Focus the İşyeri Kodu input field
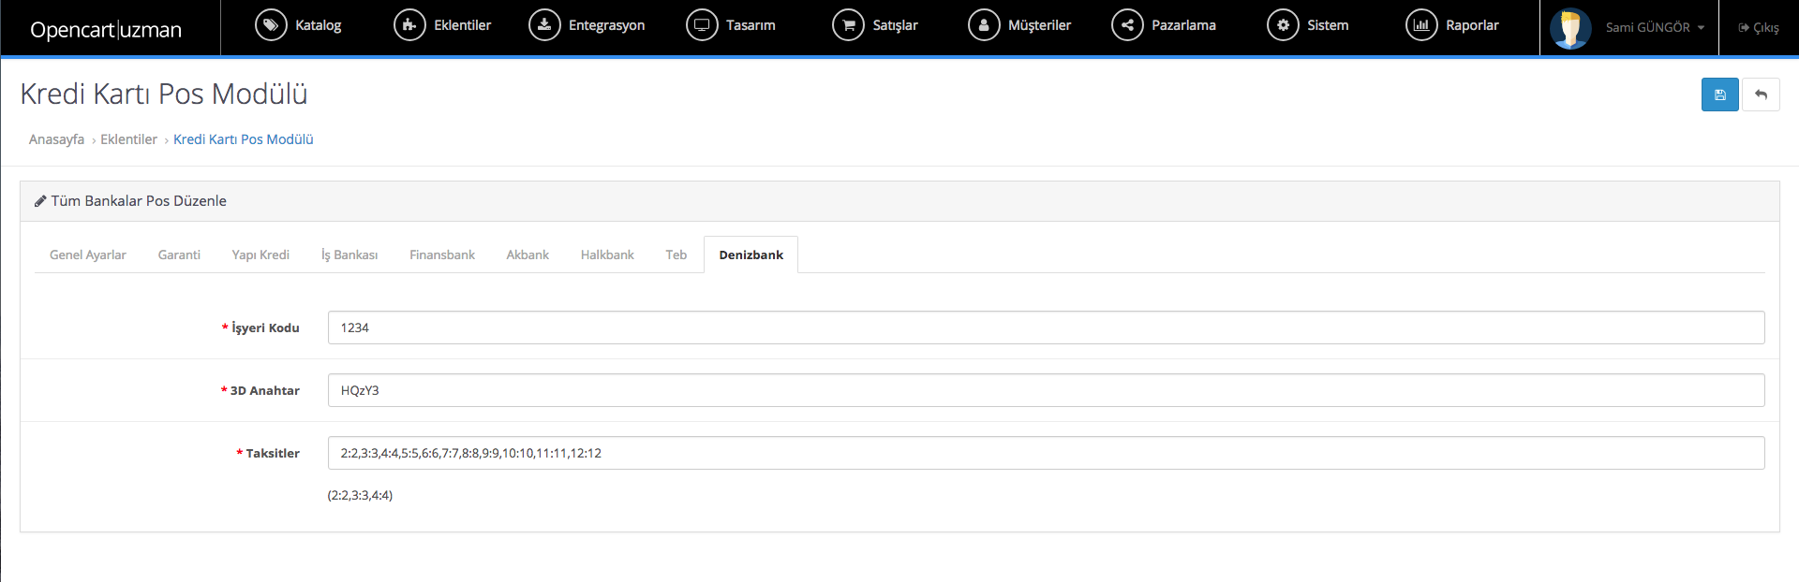This screenshot has height=582, width=1799. 1046,327
